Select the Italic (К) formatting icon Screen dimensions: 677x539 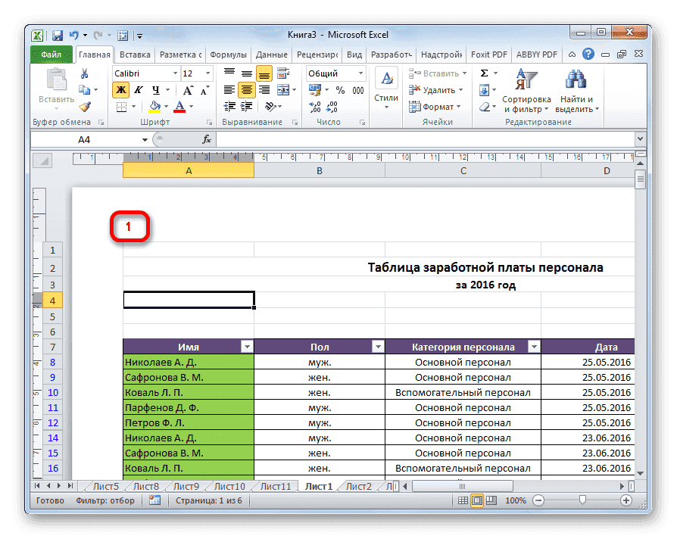point(139,89)
